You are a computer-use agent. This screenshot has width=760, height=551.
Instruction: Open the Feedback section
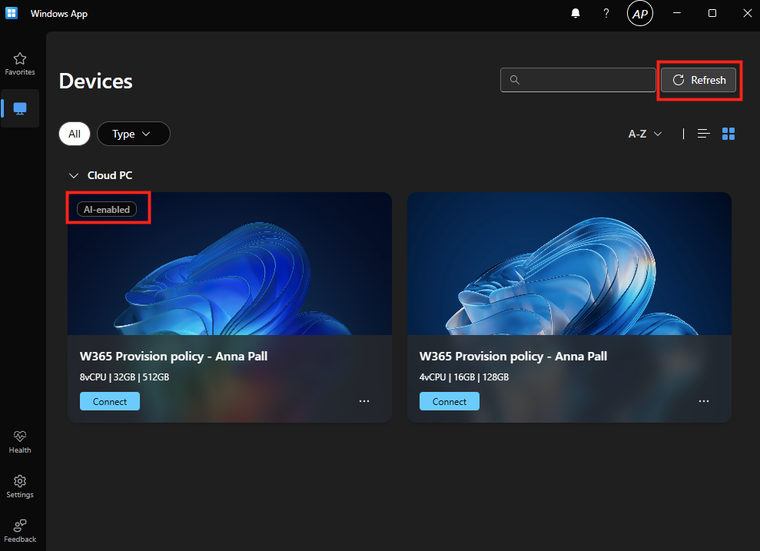click(20, 531)
